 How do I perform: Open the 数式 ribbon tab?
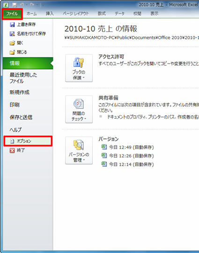coord(102,14)
